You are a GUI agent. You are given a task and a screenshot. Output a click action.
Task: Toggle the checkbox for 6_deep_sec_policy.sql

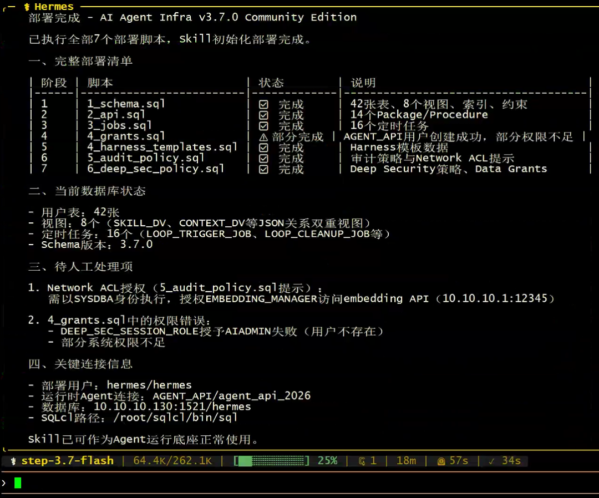click(263, 169)
